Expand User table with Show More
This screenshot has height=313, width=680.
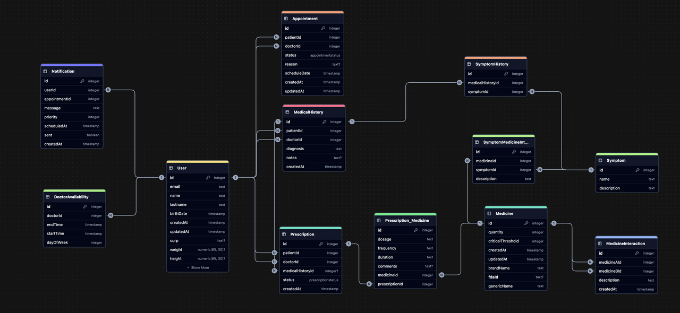click(198, 267)
